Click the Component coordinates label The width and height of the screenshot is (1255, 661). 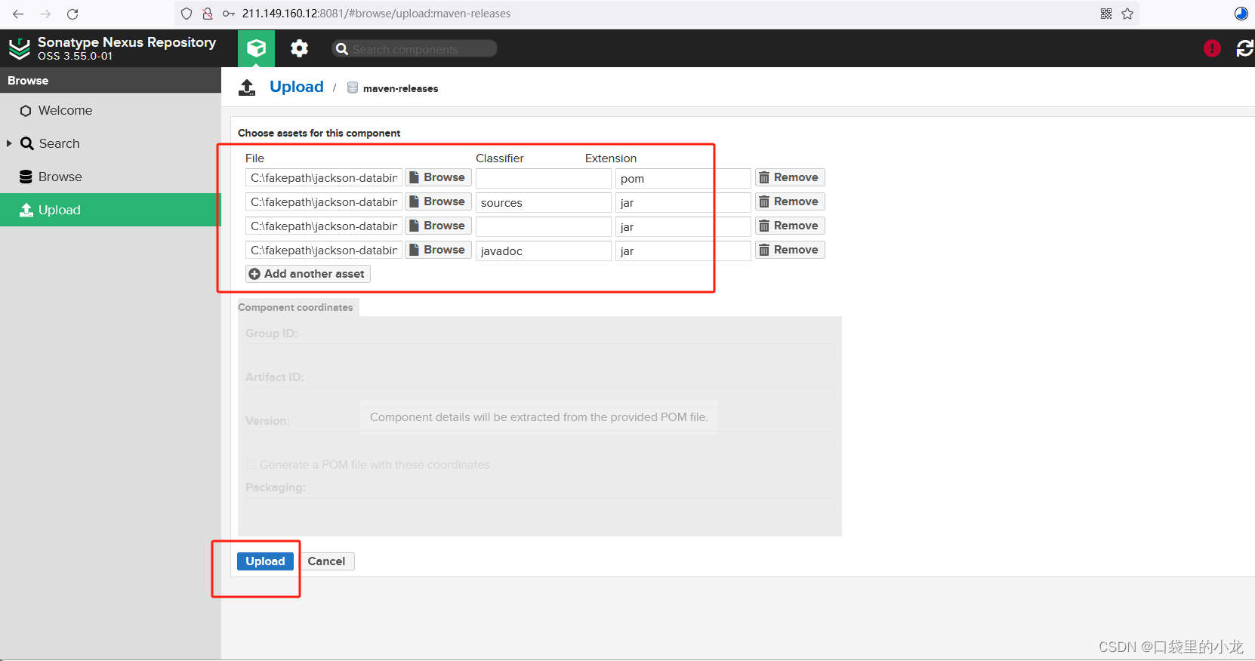coord(295,307)
